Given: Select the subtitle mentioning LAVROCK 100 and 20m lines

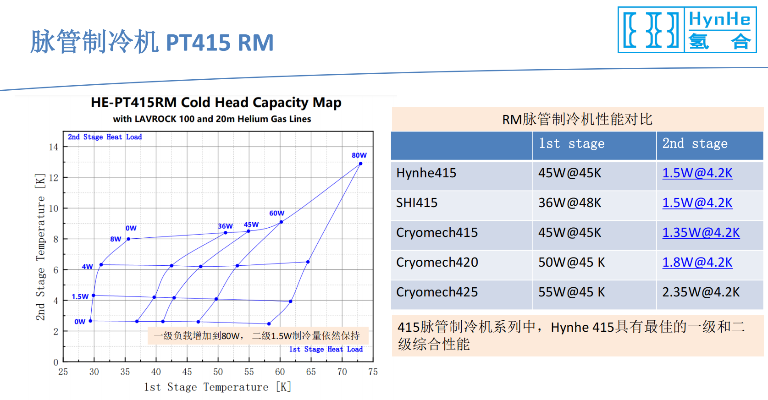Looking at the screenshot, I should (212, 119).
